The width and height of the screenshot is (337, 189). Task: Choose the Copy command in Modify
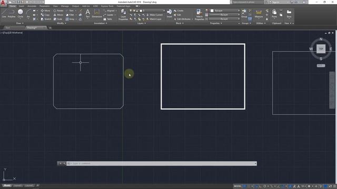coord(45,15)
